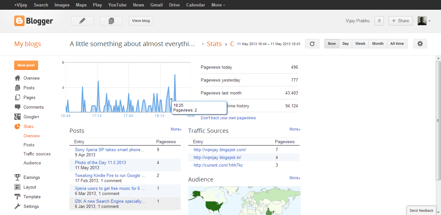Click the Pages icon in sidebar
The image size is (441, 215).
coord(17,97)
